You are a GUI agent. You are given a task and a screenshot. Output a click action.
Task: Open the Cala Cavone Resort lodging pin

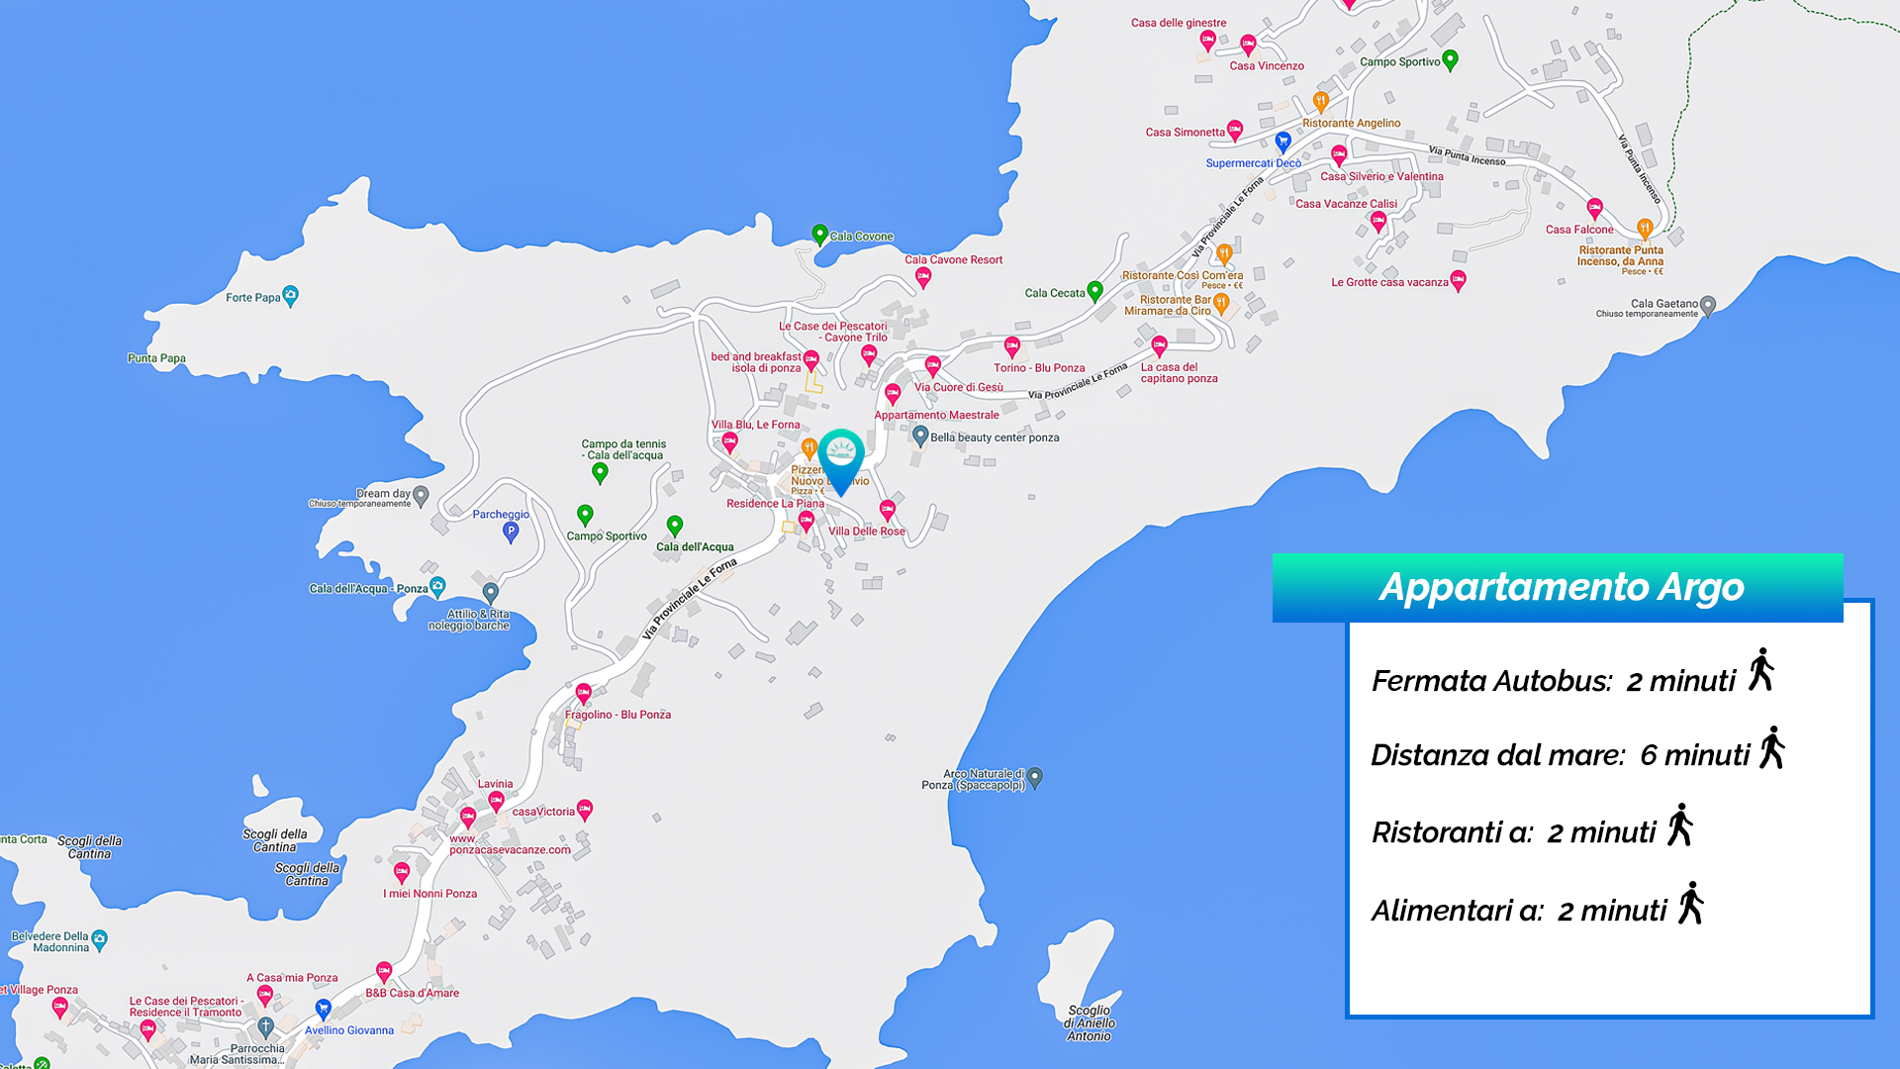click(923, 278)
